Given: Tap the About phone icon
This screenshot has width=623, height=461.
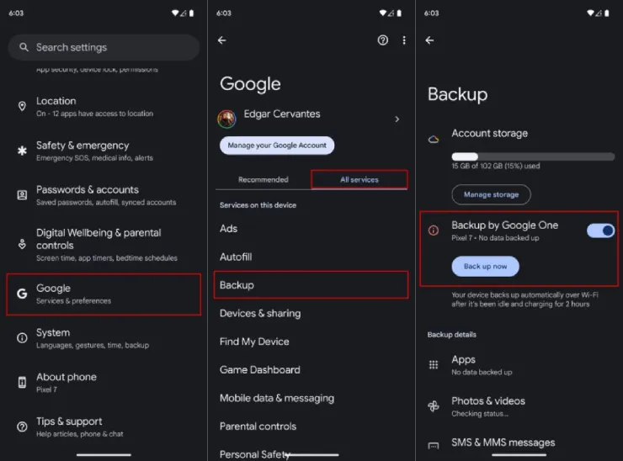Looking at the screenshot, I should pos(22,382).
